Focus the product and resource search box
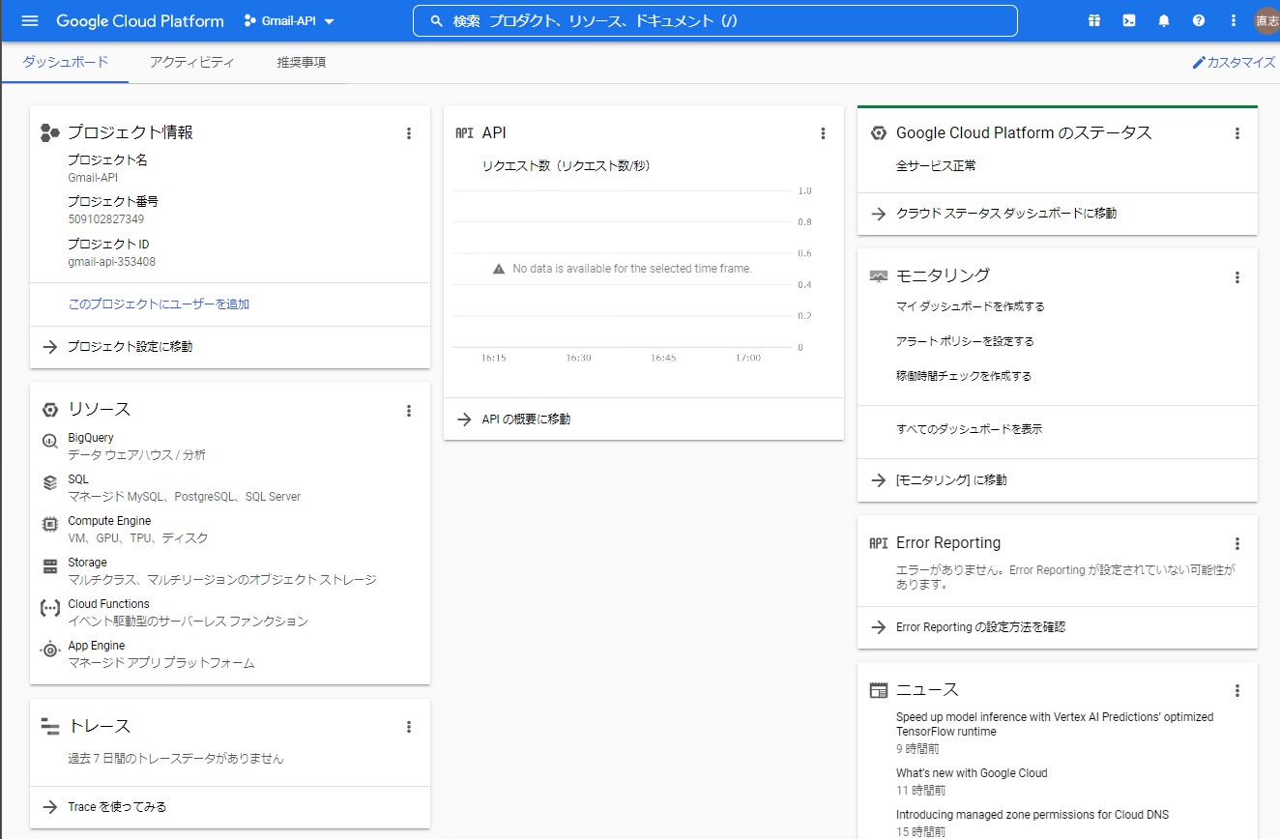Viewport: 1280px width, 839px height. [714, 20]
